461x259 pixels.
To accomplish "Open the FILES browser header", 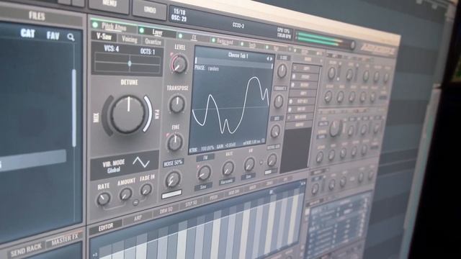I will pyautogui.click(x=37, y=16).
